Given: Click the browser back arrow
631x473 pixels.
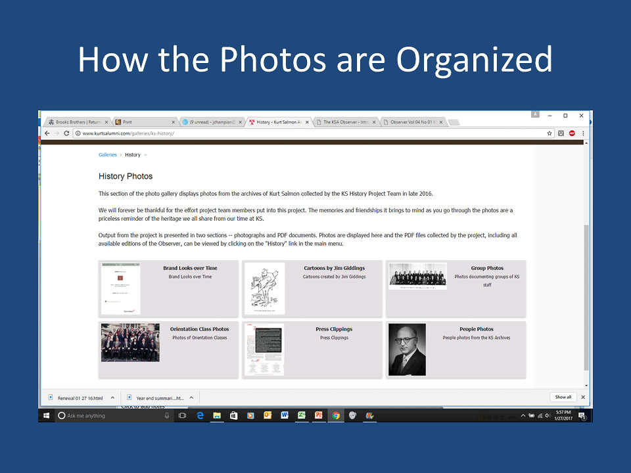Looking at the screenshot, I should pyautogui.click(x=47, y=133).
